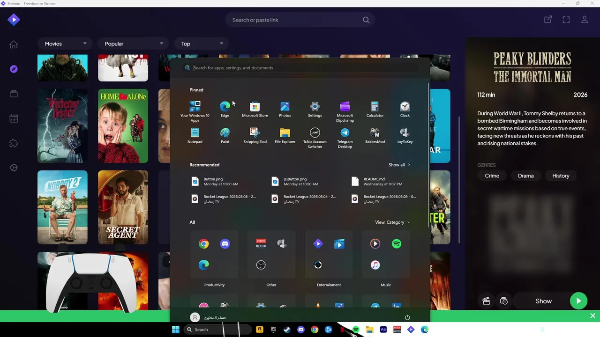600x337 pixels.
Task: Open Stremio settings gear in sidebar
Action: pos(14,168)
